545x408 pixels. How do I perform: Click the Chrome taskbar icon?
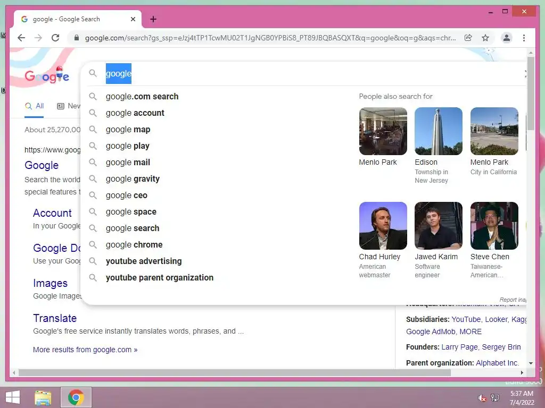coord(76,397)
